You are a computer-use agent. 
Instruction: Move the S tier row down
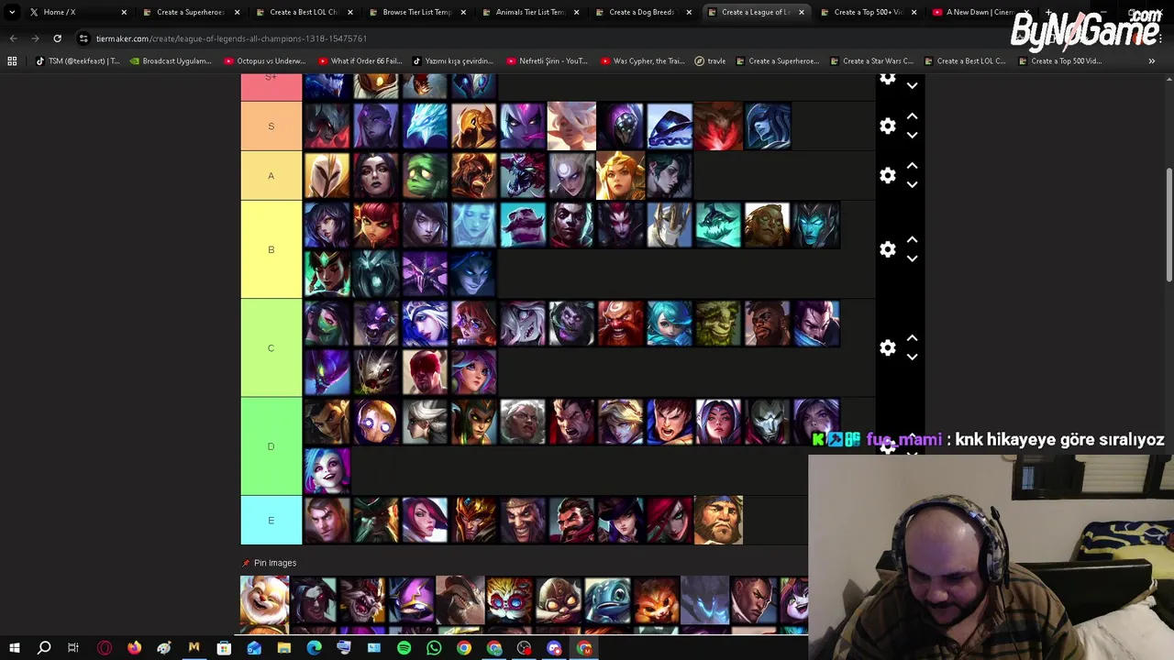pyautogui.click(x=912, y=136)
